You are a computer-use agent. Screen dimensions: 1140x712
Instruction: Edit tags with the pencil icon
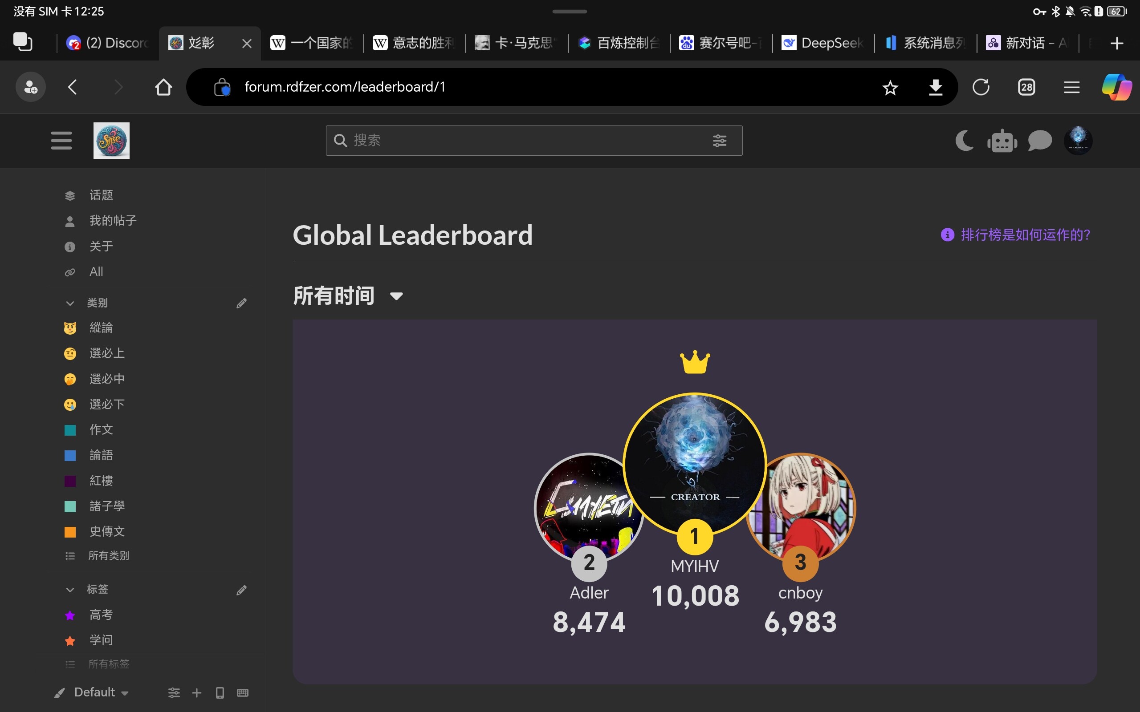242,590
